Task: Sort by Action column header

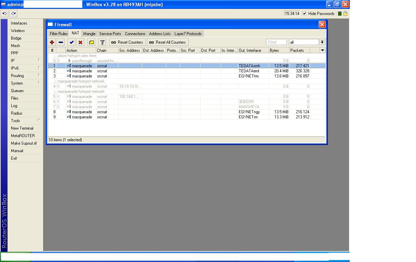Action: tap(81, 50)
